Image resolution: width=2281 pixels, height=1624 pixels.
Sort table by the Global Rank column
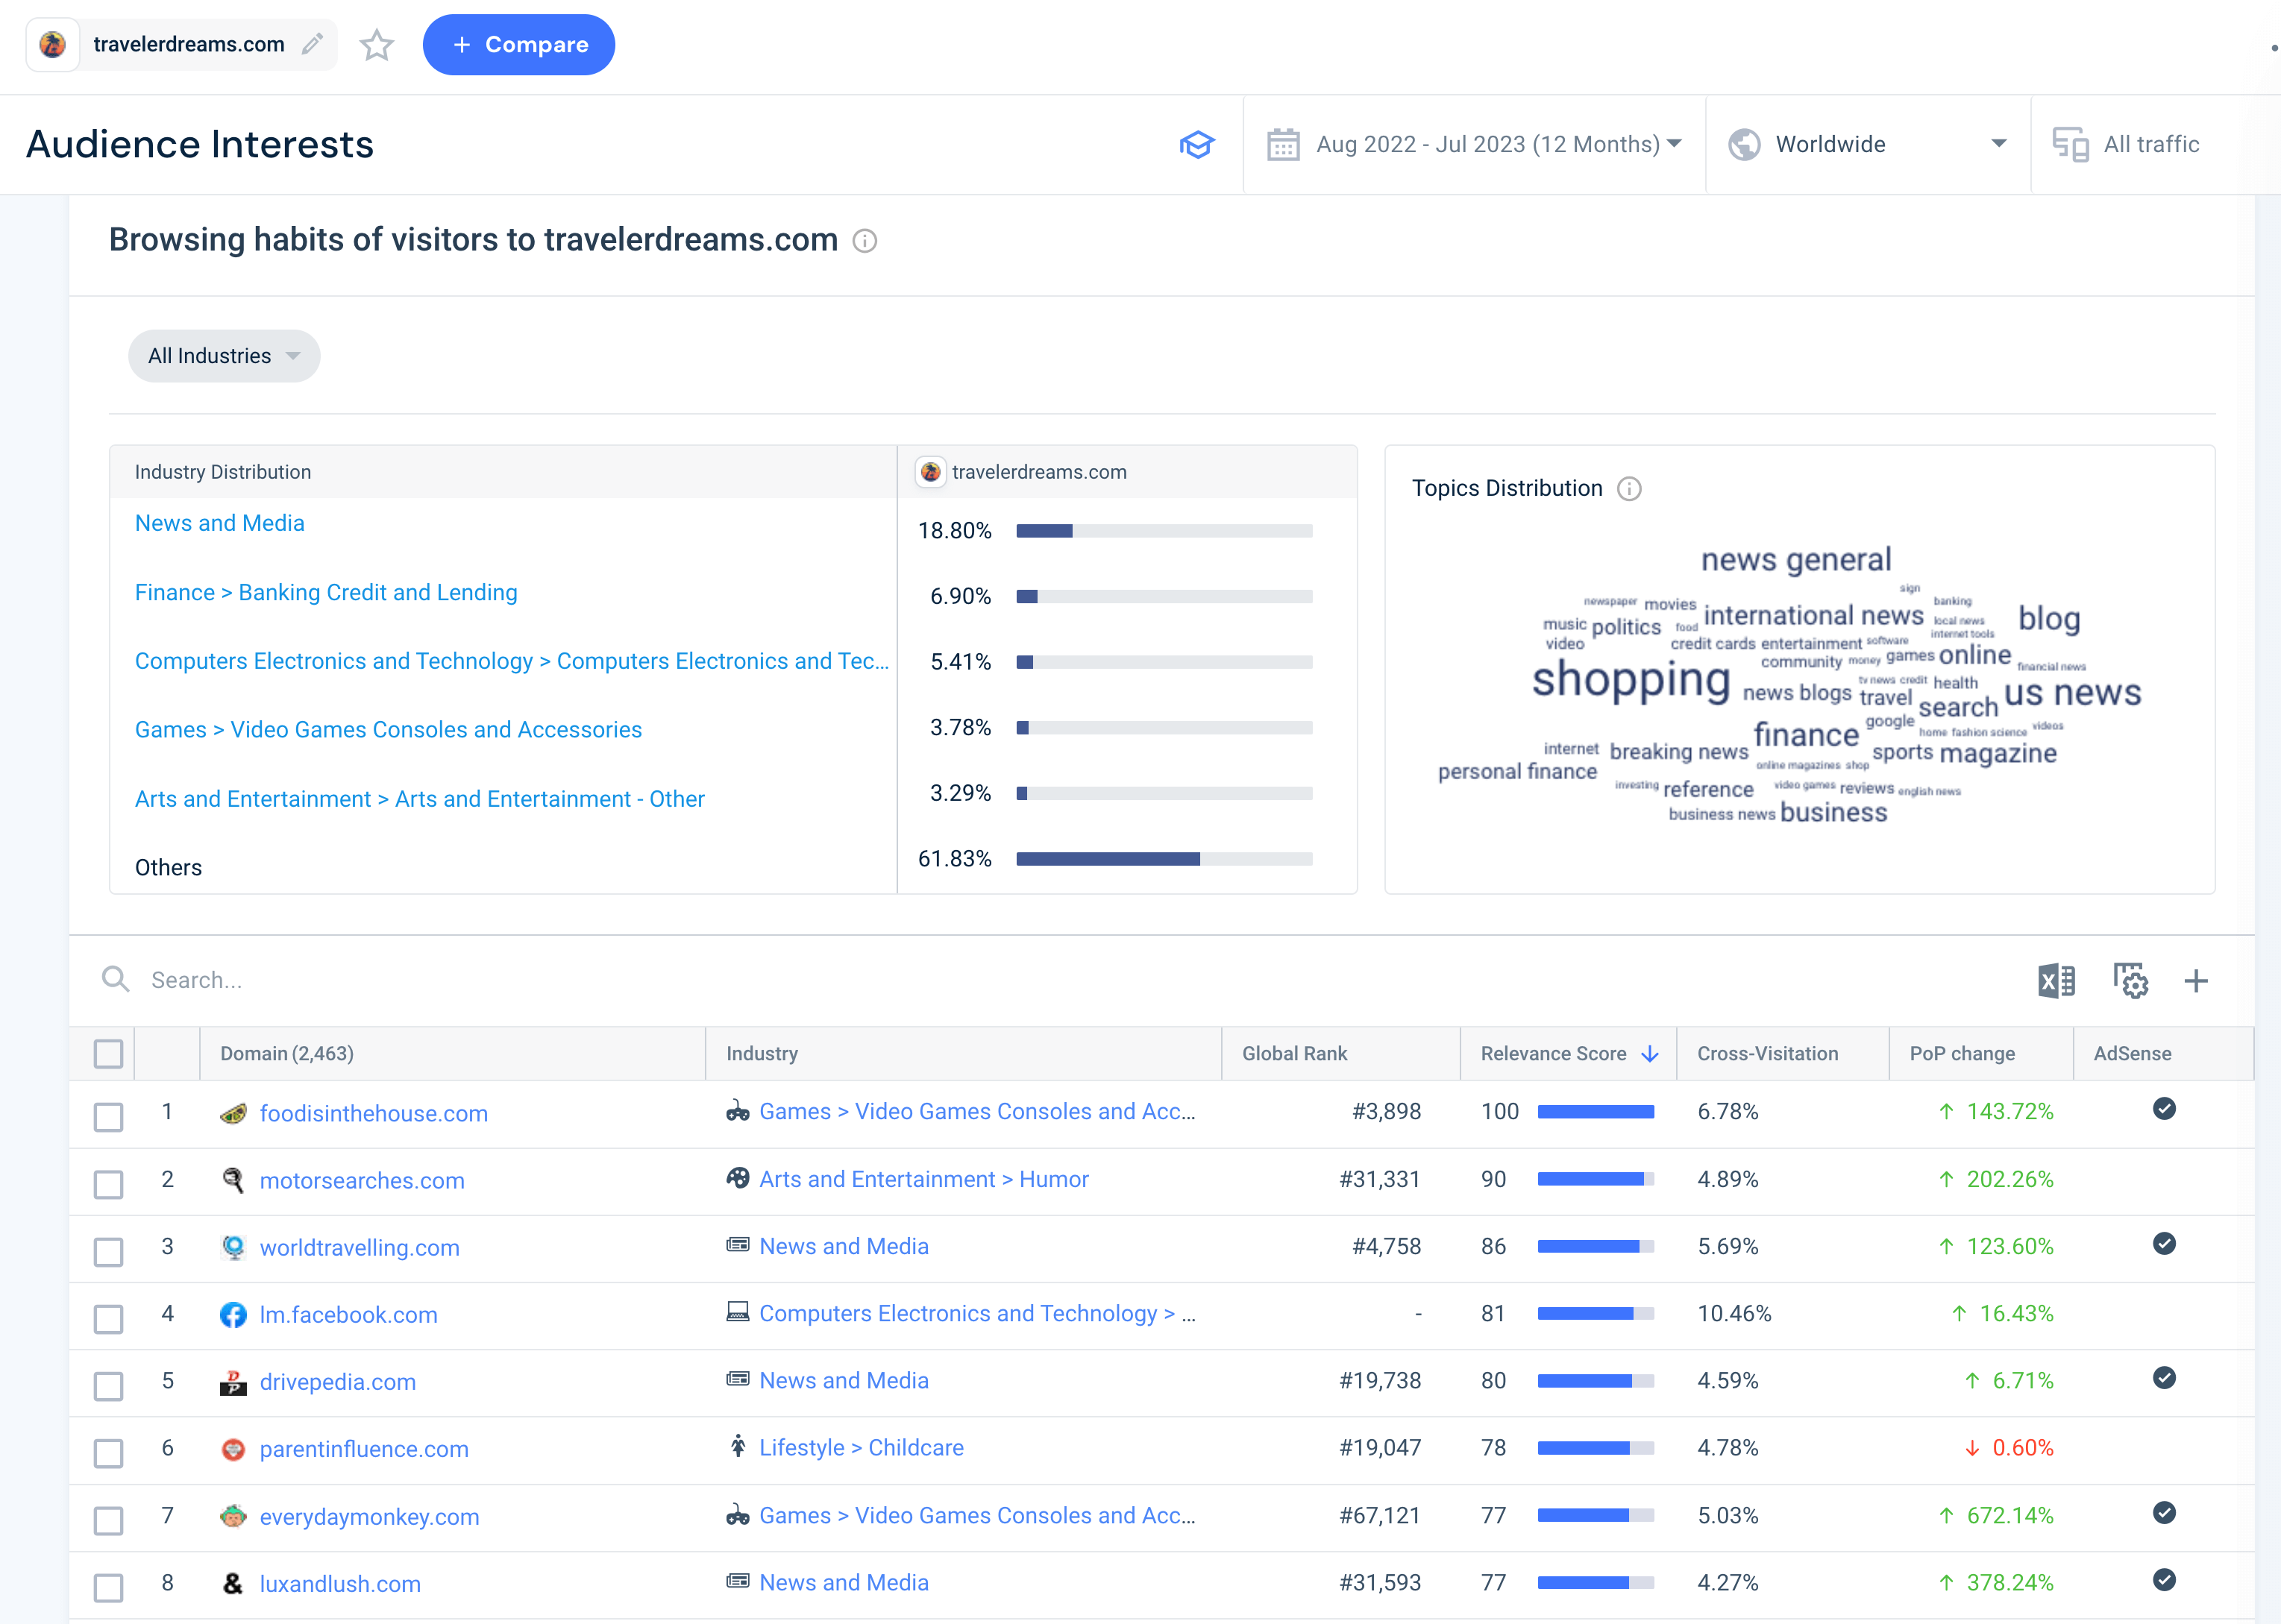pyautogui.click(x=1295, y=1053)
